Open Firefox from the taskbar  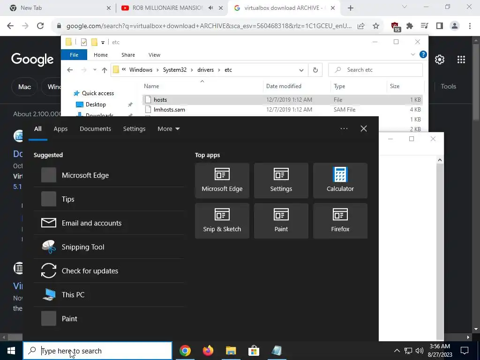(208, 351)
